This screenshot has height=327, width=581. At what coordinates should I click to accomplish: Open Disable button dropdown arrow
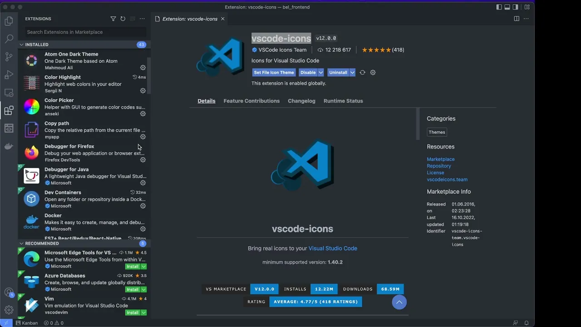click(x=321, y=72)
